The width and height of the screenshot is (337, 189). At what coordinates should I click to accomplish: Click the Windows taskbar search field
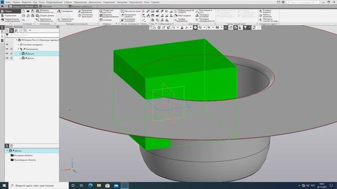click(38, 185)
